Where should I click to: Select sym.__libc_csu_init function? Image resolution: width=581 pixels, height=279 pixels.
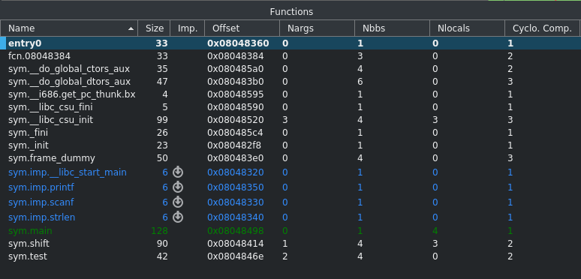click(x=50, y=120)
